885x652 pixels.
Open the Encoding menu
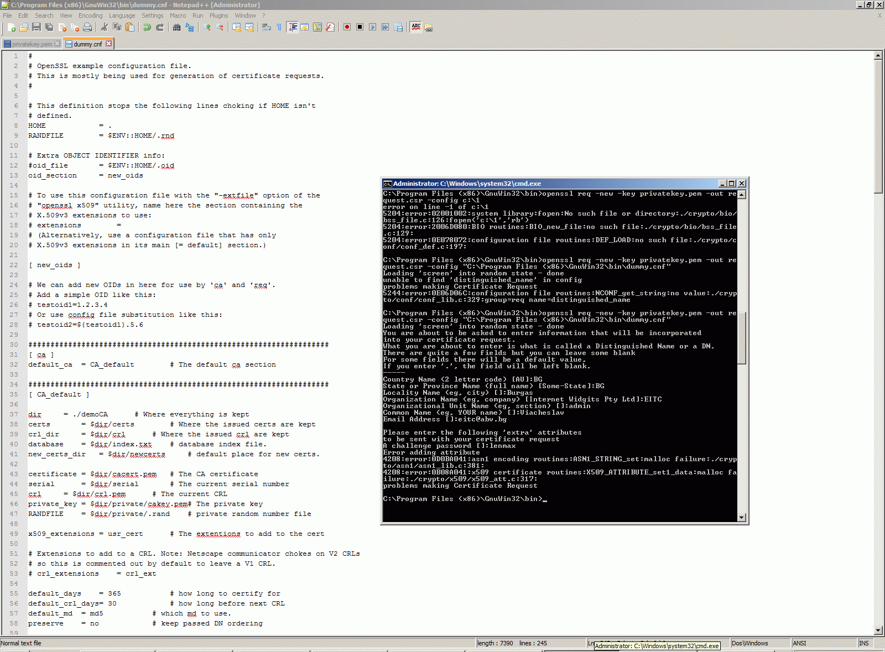(91, 15)
